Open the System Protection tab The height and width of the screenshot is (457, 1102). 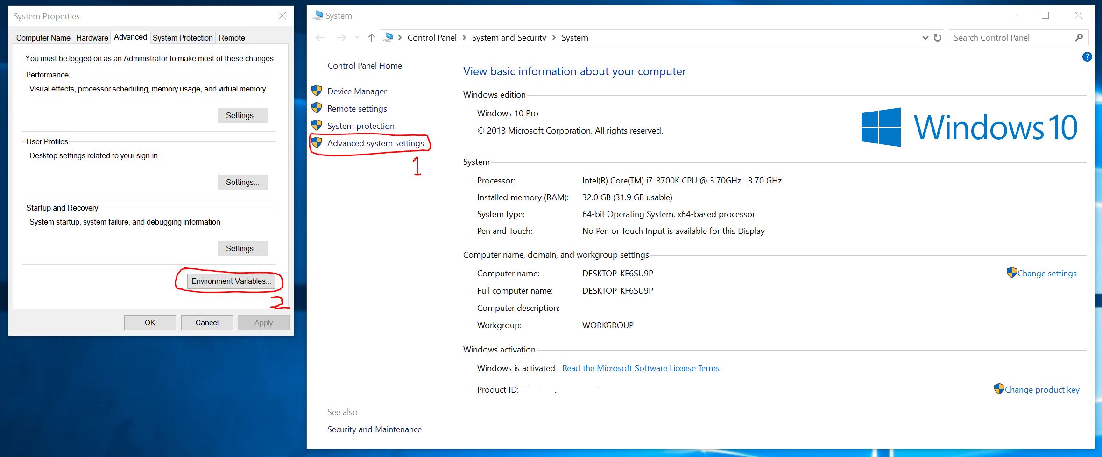[x=183, y=38]
